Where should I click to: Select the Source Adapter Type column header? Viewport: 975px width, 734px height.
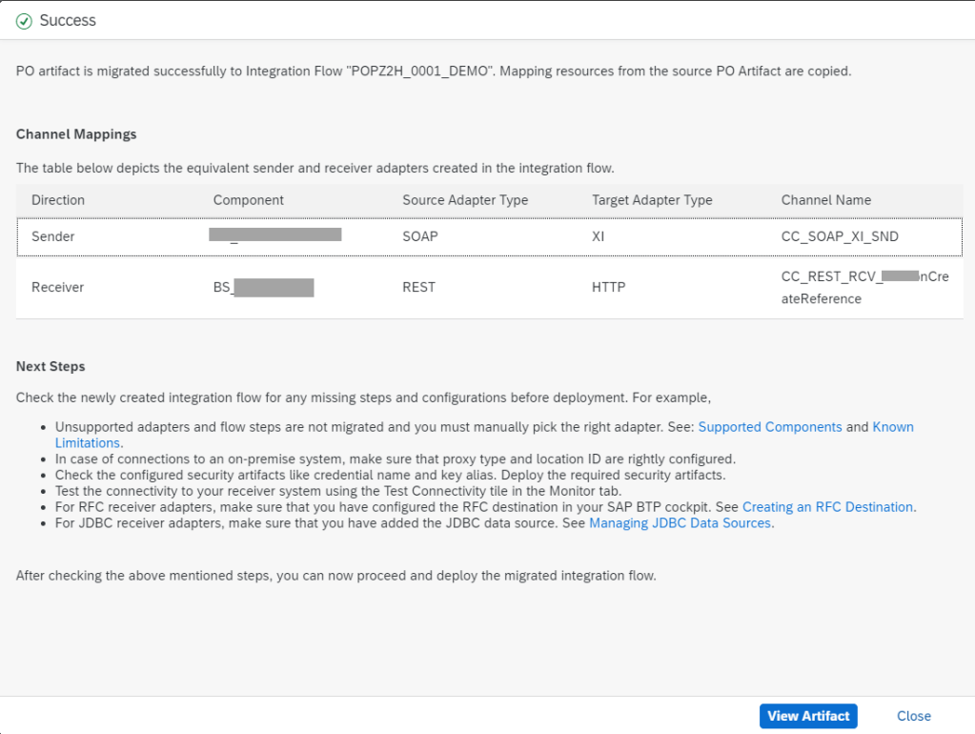point(465,200)
